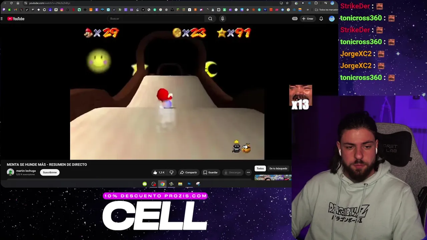Open Photoshop from the taskbar

[x=189, y=184]
